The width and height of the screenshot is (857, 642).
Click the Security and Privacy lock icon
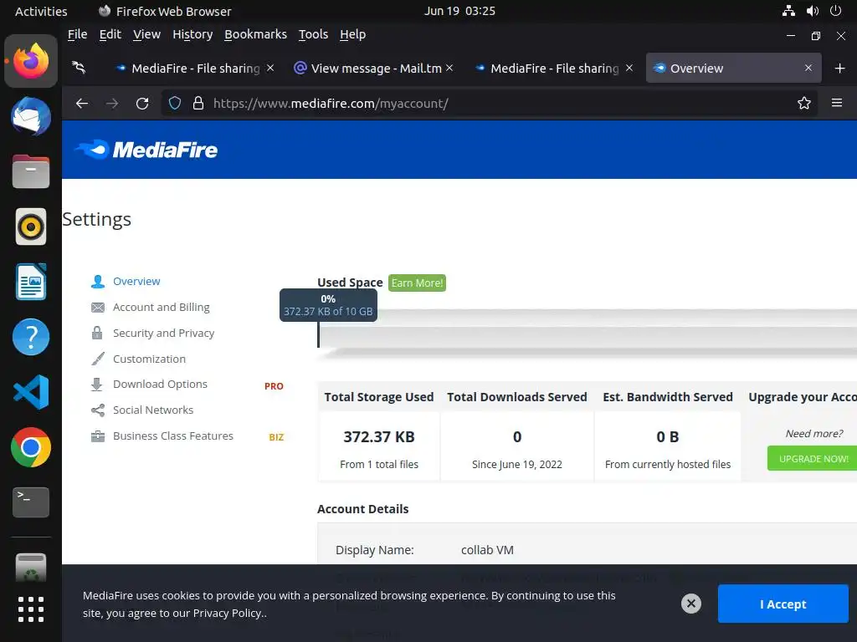[97, 333]
